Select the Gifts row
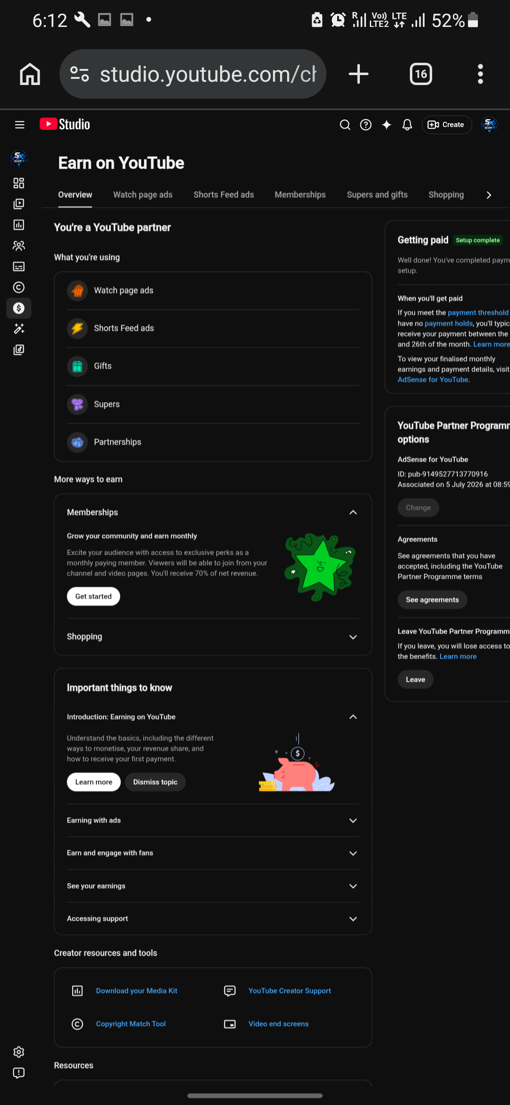 coord(213,366)
